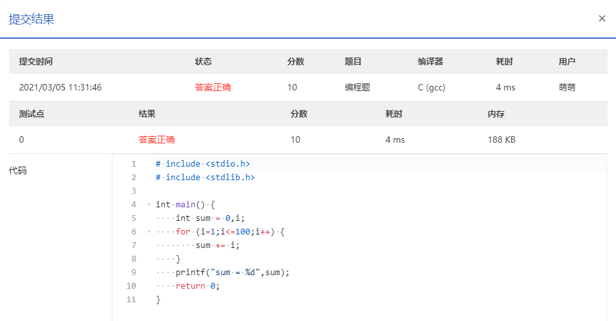616x321 pixels.
Task: Click test point number 0
Action: [x=21, y=140]
